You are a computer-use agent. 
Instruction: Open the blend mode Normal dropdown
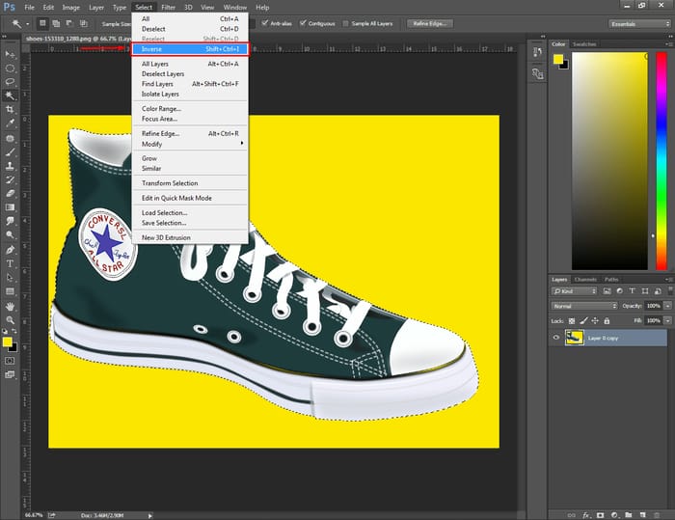pos(585,306)
